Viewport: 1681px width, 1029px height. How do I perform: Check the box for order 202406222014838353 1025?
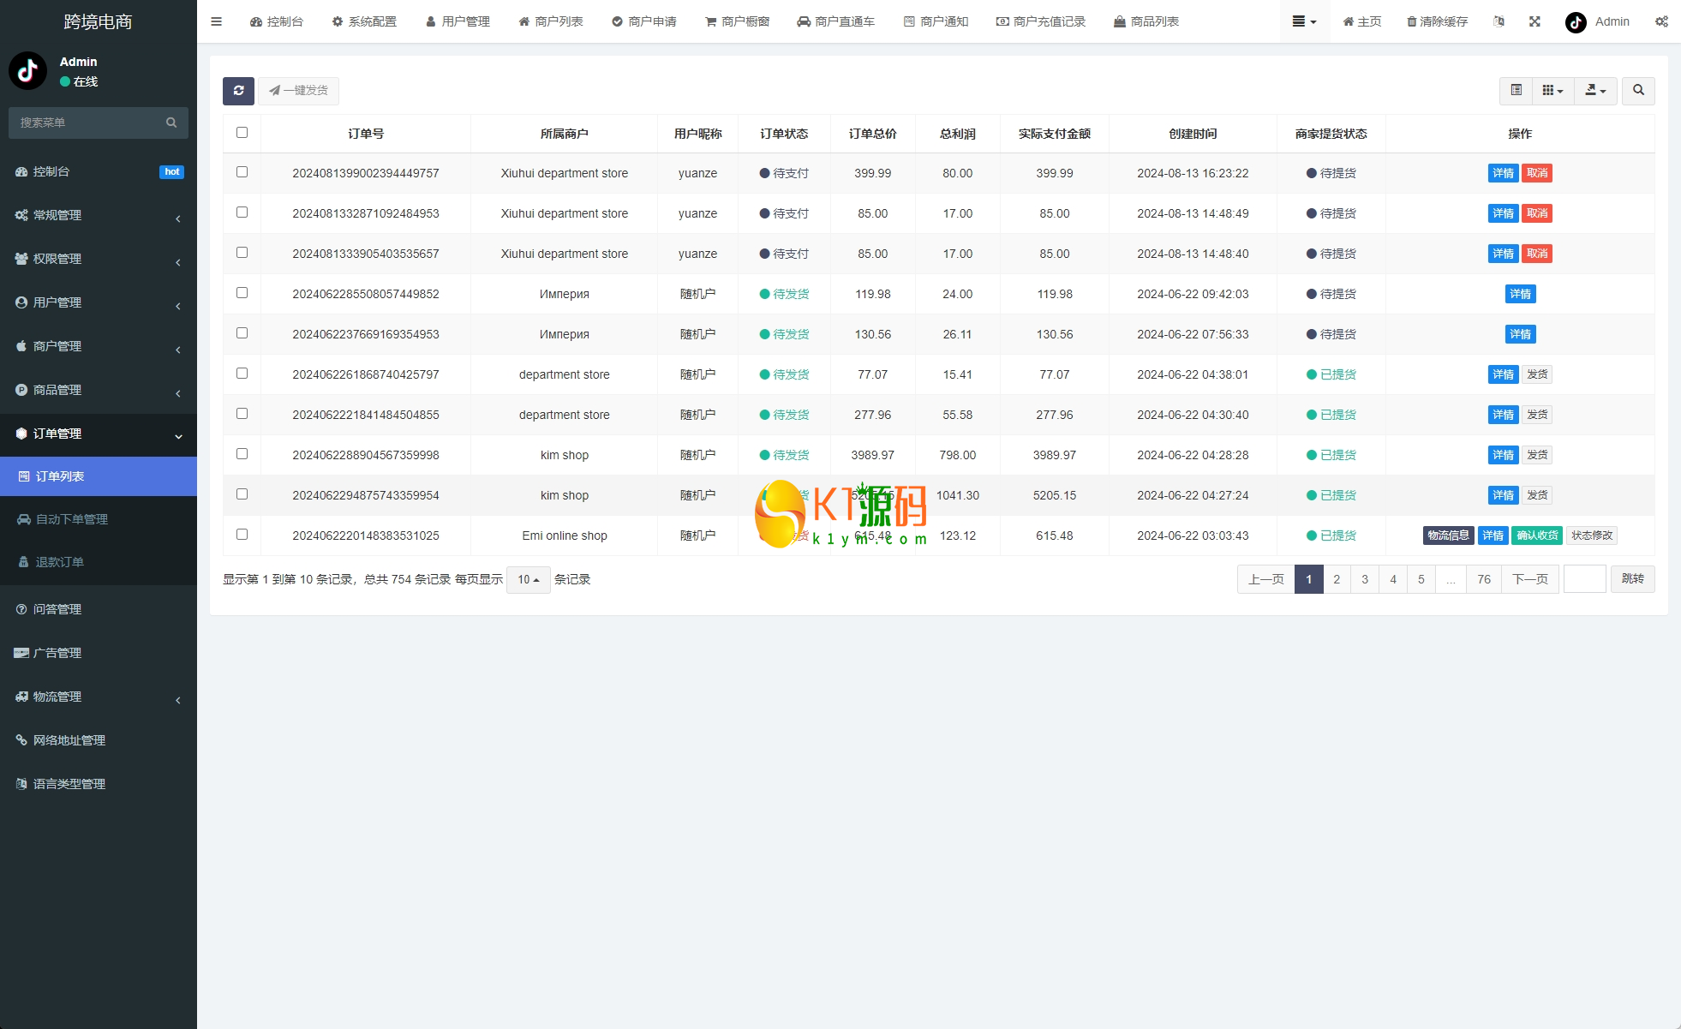pyautogui.click(x=242, y=534)
